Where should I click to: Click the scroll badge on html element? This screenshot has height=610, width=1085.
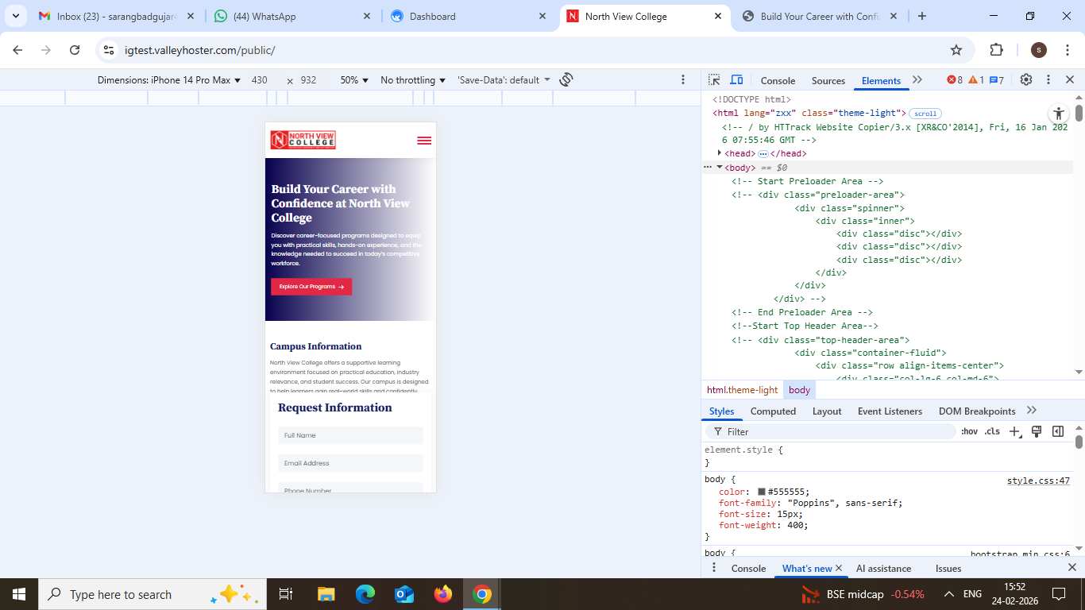(x=925, y=114)
